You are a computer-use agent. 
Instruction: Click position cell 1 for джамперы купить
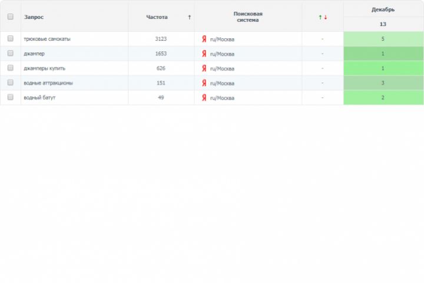tap(383, 68)
